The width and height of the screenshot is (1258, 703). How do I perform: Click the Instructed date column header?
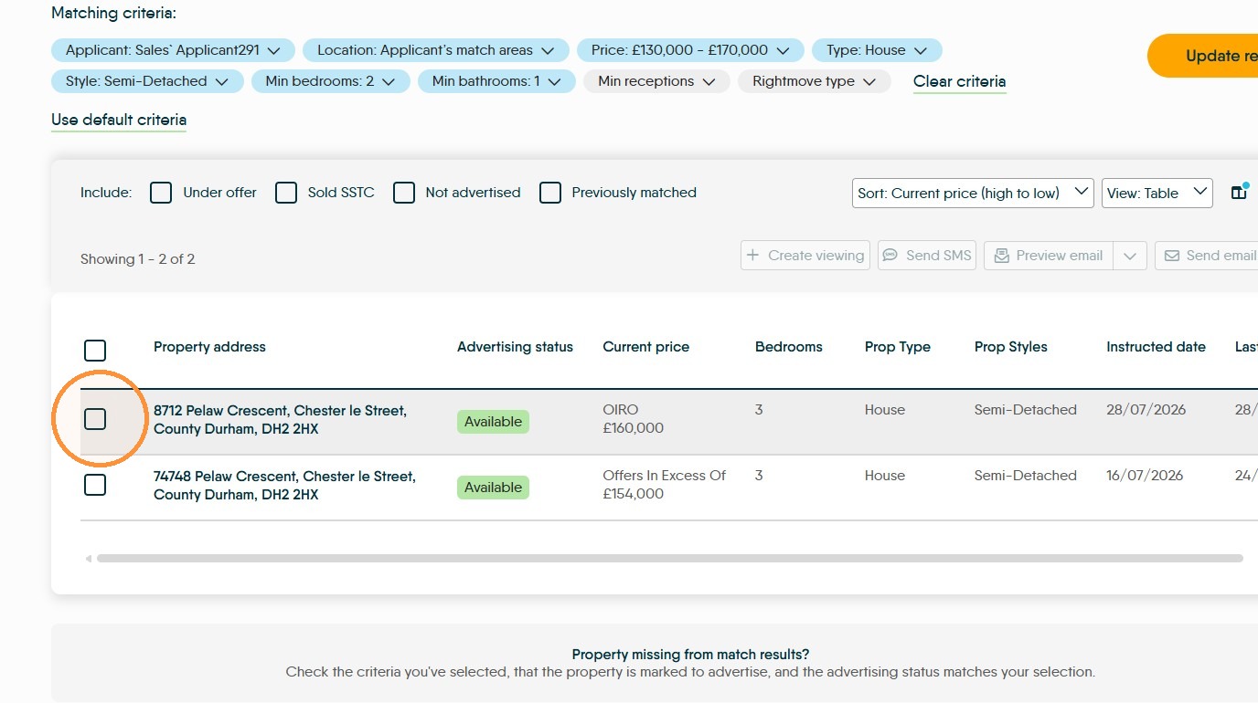(1156, 347)
